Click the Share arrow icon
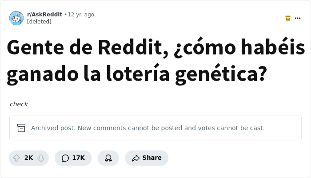Image resolution: width=311 pixels, height=178 pixels. [136, 158]
